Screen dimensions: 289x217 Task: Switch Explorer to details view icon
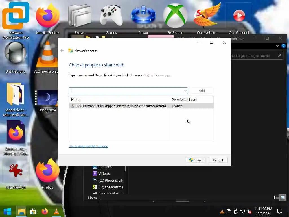coord(276,198)
